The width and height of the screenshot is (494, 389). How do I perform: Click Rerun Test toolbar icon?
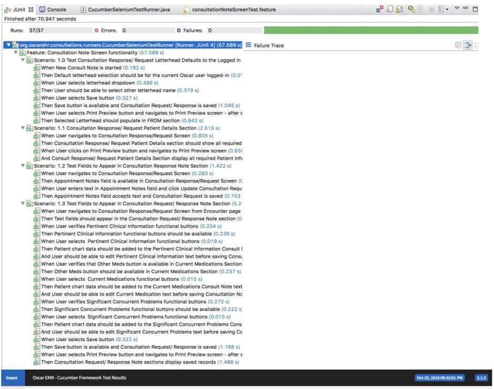410,9
